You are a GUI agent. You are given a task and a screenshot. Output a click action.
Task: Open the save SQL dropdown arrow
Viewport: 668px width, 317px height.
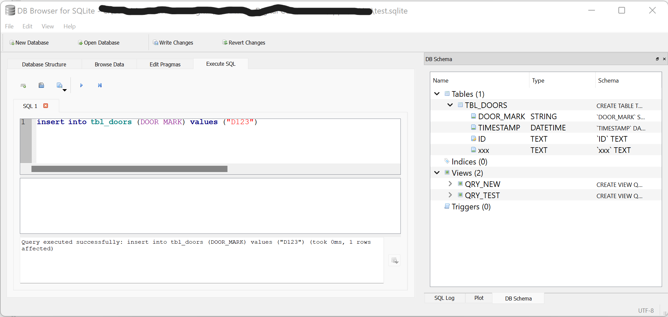click(x=65, y=90)
